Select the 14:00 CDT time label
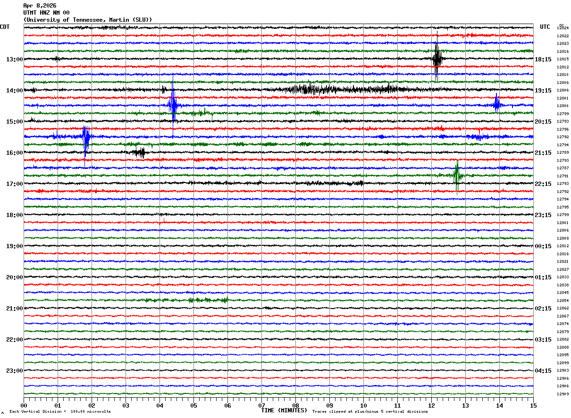 (x=14, y=90)
